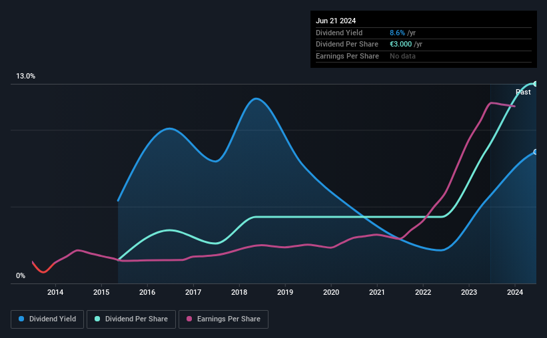The width and height of the screenshot is (547, 338).
Task: Click the Dividend Yield peak near 2018
Action: pyautogui.click(x=257, y=98)
